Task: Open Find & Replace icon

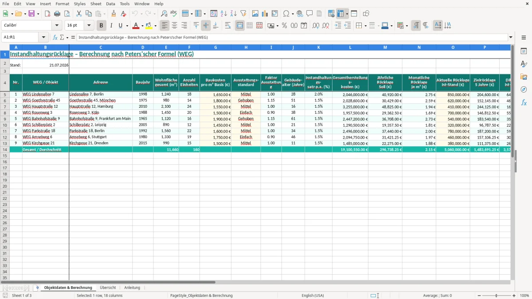Action: point(164,14)
